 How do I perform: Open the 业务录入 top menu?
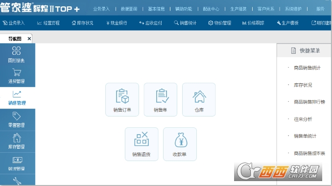click(101, 9)
